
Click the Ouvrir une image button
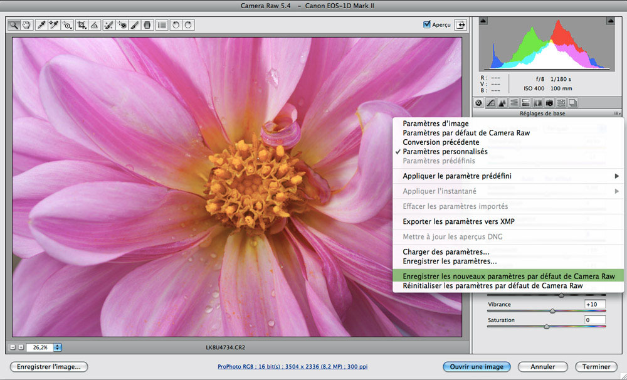(477, 367)
